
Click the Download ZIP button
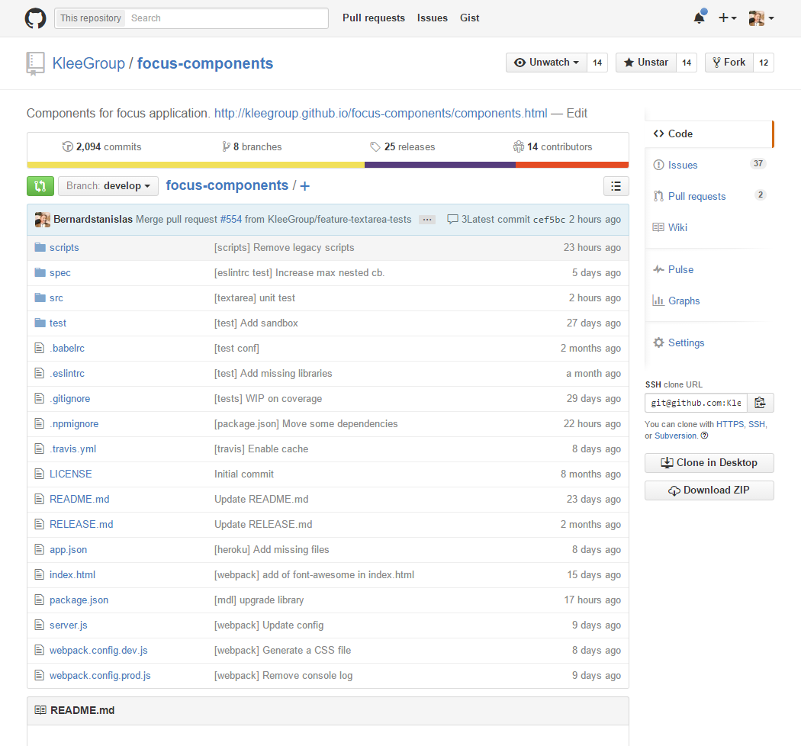tap(709, 490)
